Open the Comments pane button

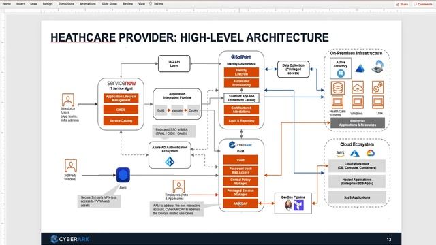(422, 4)
